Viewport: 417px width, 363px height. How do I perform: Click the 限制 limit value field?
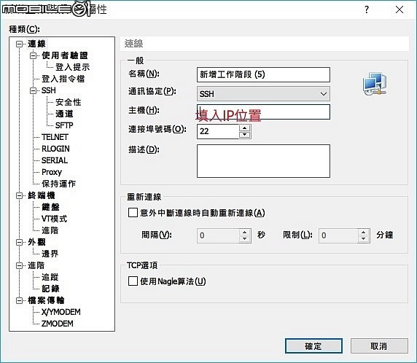coord(338,235)
